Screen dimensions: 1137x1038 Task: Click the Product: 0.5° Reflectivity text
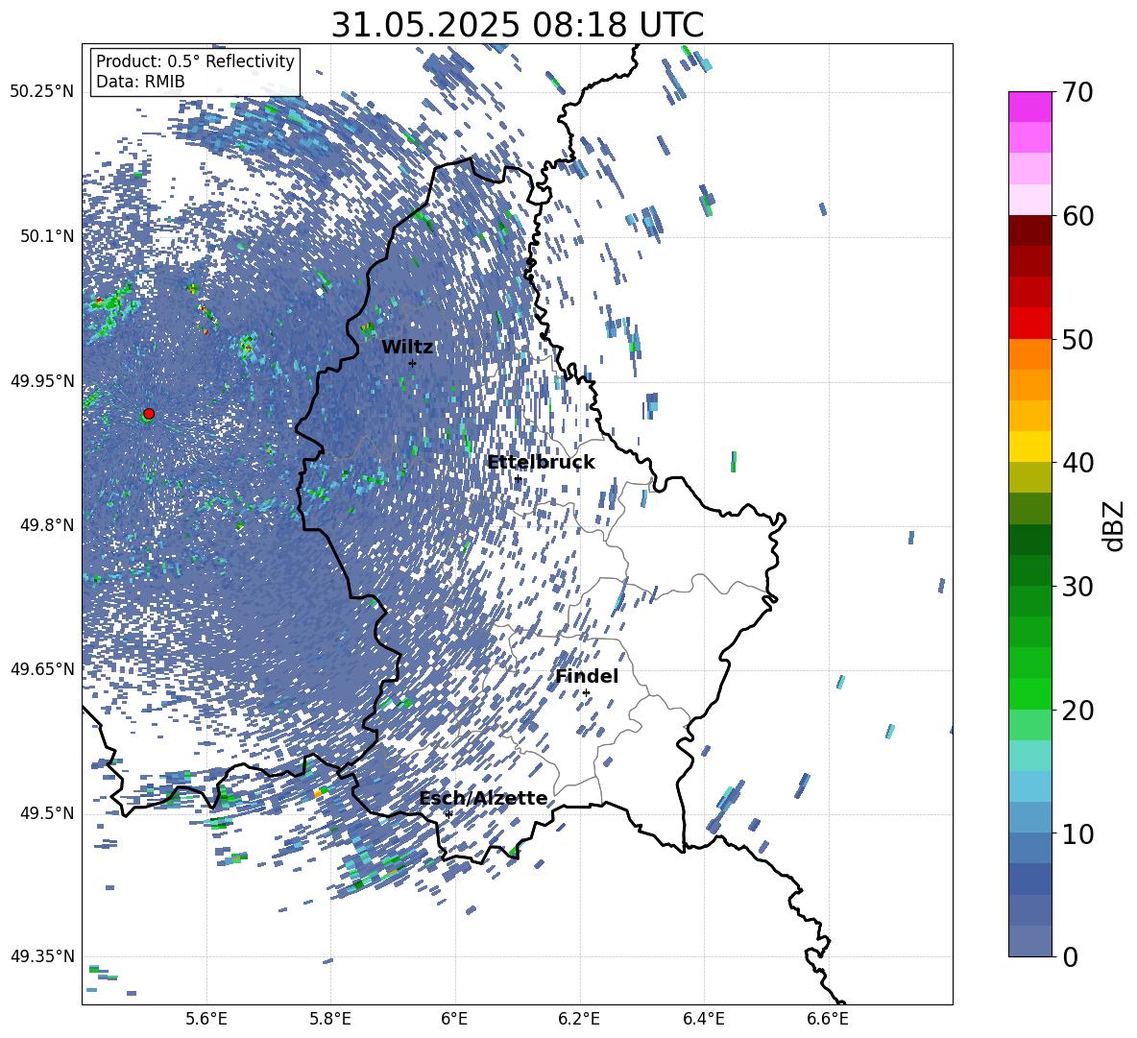tap(195, 61)
